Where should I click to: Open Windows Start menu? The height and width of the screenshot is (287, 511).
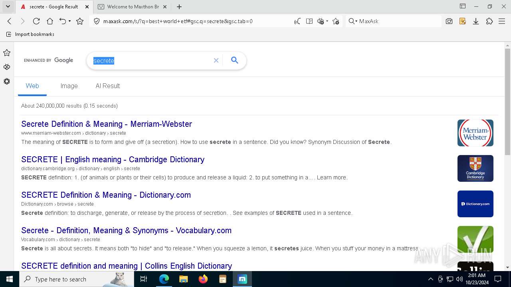point(10,279)
